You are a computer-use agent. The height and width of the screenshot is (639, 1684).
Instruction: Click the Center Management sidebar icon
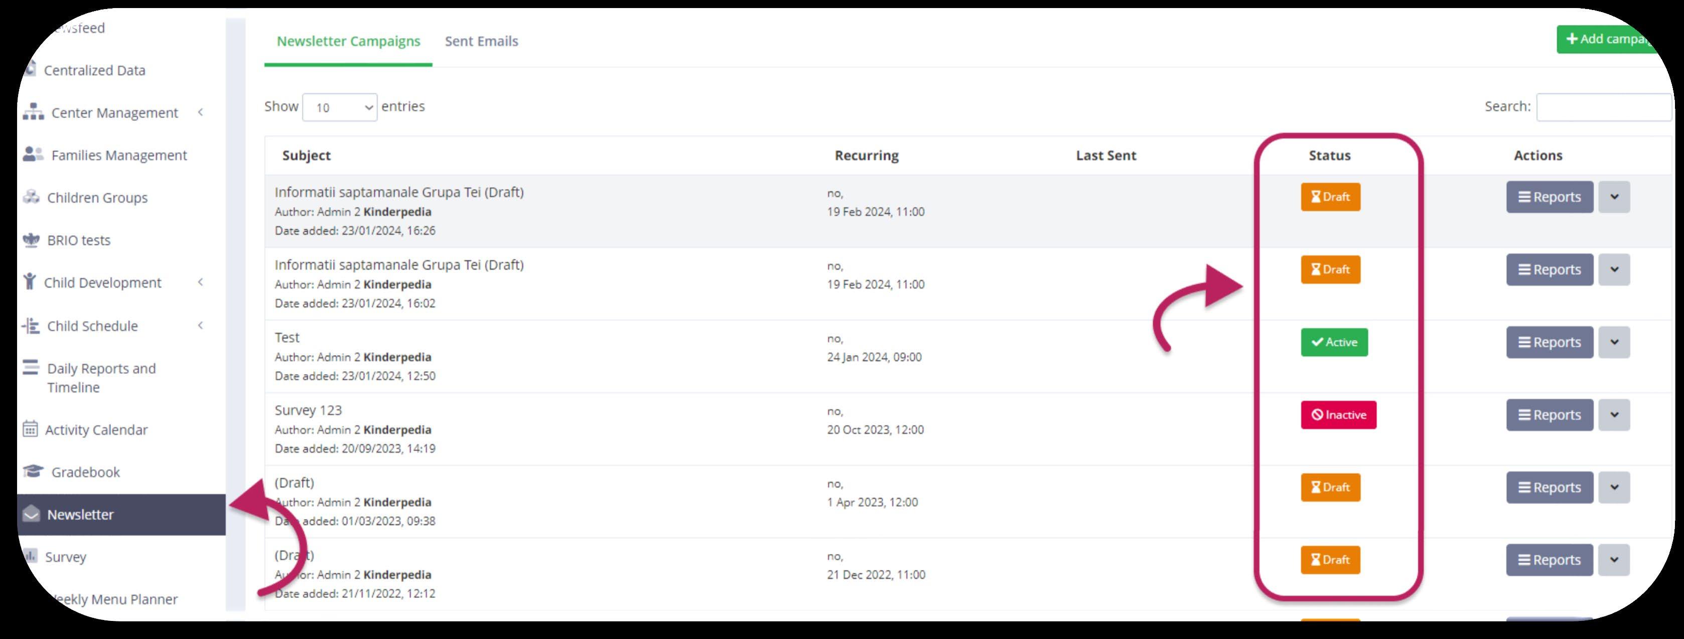pyautogui.click(x=33, y=112)
